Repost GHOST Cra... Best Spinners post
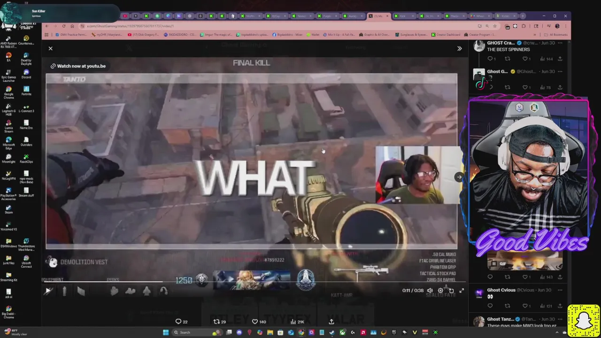 [x=507, y=59]
